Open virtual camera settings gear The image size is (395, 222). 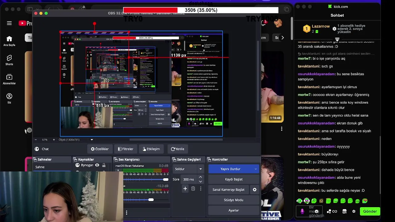[x=255, y=190]
